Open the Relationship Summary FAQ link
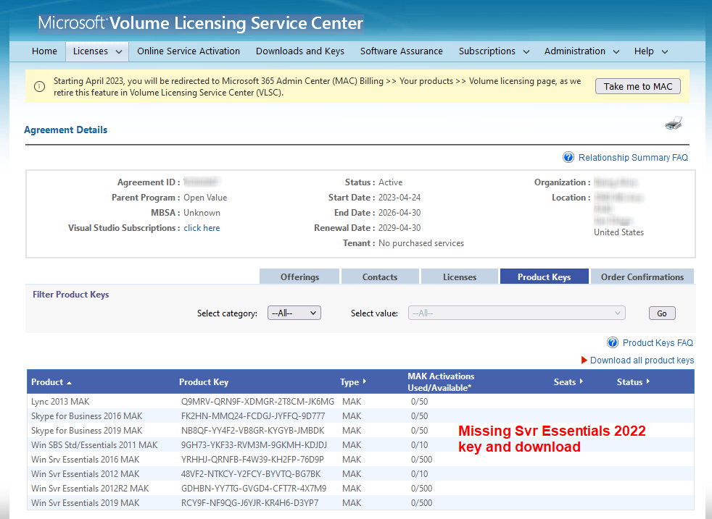 (634, 157)
